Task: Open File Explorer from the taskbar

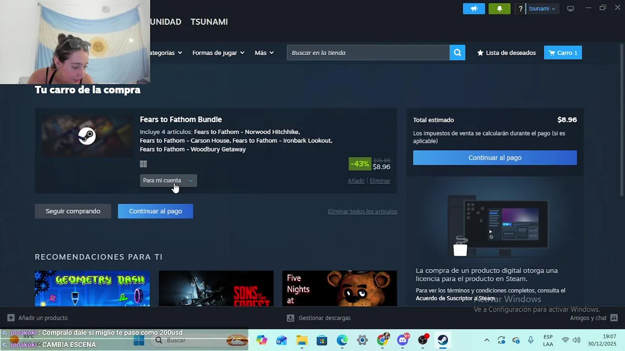Action: click(x=302, y=340)
